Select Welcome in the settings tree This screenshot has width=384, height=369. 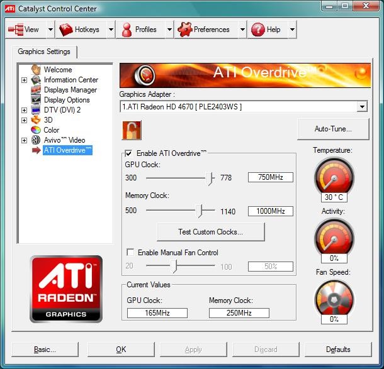[58, 70]
